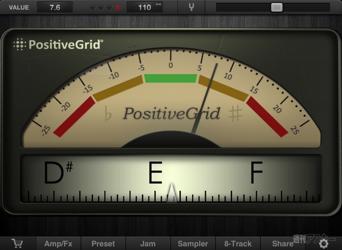
Task: Open the settings gear
Action: (x=323, y=244)
